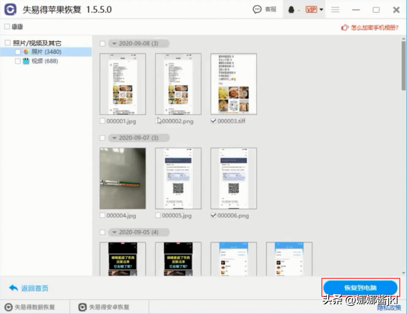The height and width of the screenshot is (314, 407).
Task: Click the title text 失易得苹果恢复 1.5.5.0
Action: pos(67,9)
